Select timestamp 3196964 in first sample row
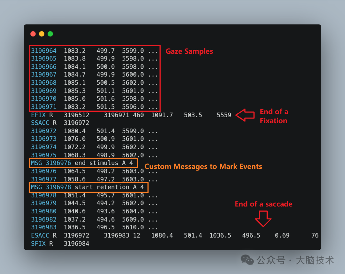Image resolution: width=345 pixels, height=274 pixels. click(x=44, y=51)
